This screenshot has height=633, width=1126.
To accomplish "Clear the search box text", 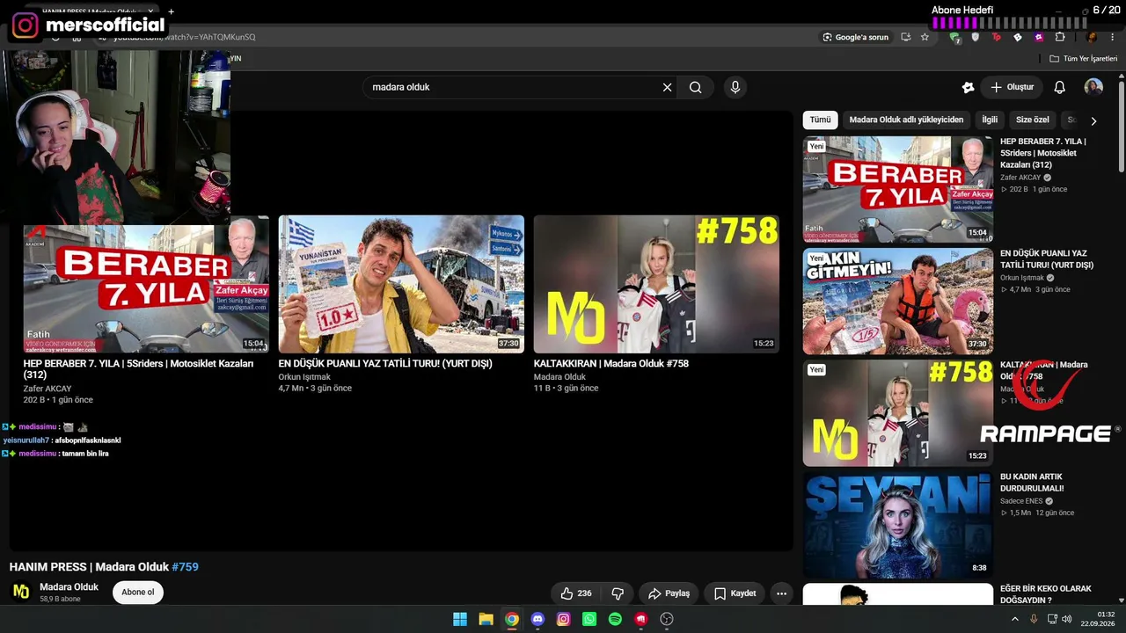I will (667, 87).
